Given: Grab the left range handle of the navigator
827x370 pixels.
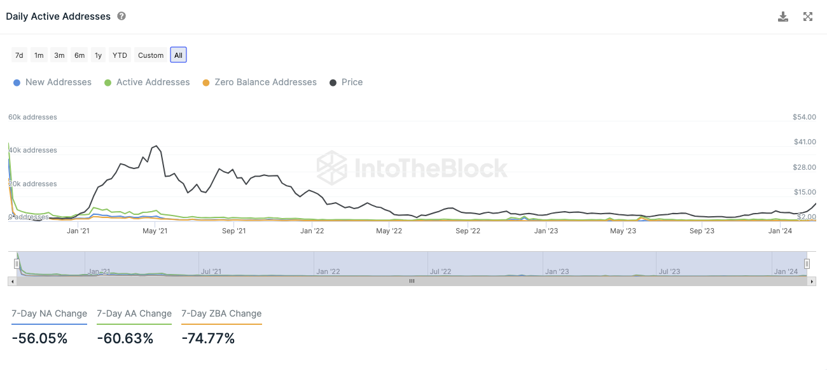Looking at the screenshot, I should [x=17, y=263].
